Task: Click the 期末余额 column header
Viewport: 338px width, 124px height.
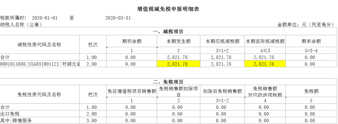Action: [x=311, y=42]
